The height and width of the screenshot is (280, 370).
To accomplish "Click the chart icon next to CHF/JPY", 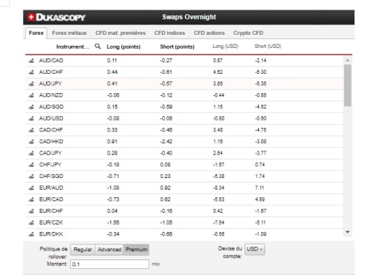I will pyautogui.click(x=31, y=165).
